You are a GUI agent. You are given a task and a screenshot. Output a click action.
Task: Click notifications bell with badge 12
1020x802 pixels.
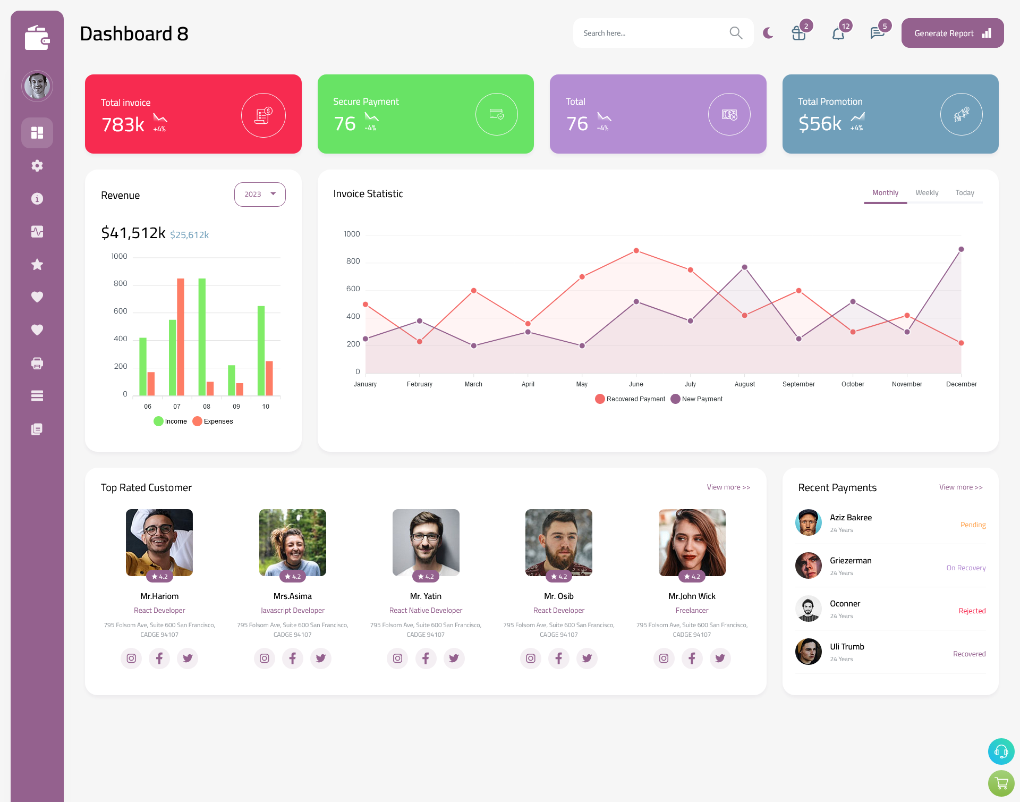pyautogui.click(x=838, y=33)
